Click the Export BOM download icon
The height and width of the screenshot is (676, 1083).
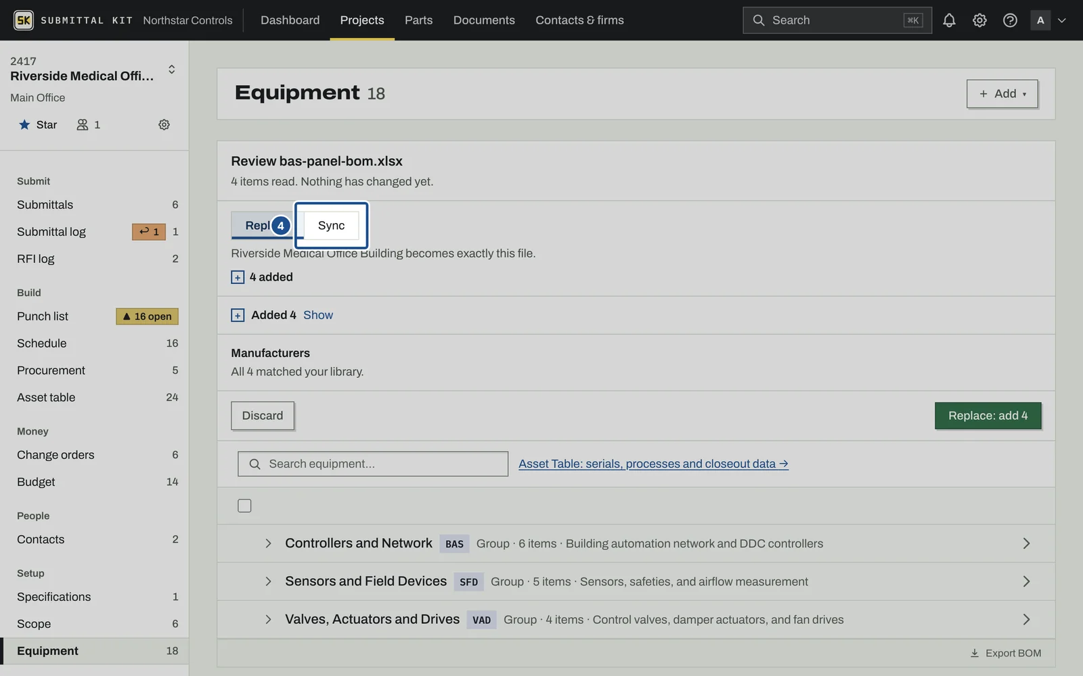(975, 653)
